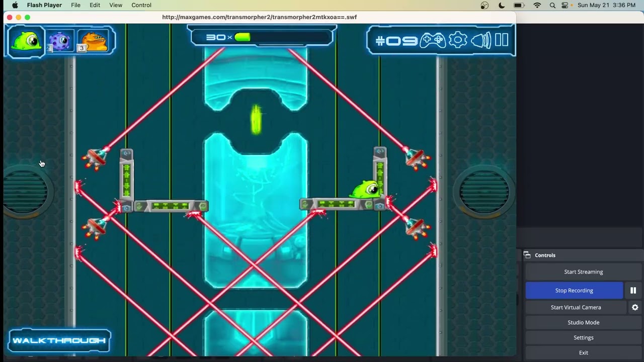The image size is (644, 362).
Task: Switch to the purple spiky ball form
Action: point(60,41)
